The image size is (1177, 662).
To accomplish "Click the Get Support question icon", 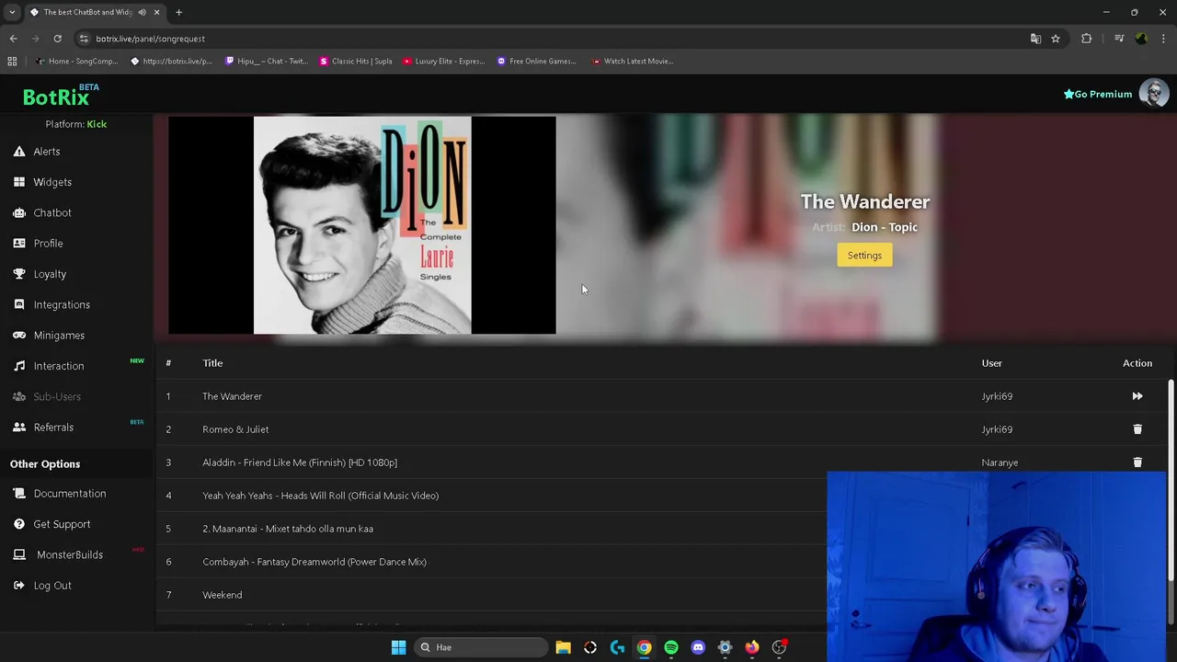I will coord(19,524).
